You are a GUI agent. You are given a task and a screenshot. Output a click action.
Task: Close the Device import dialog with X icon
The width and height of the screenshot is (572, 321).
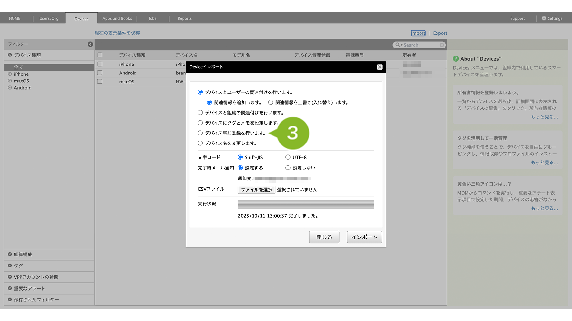[380, 67]
